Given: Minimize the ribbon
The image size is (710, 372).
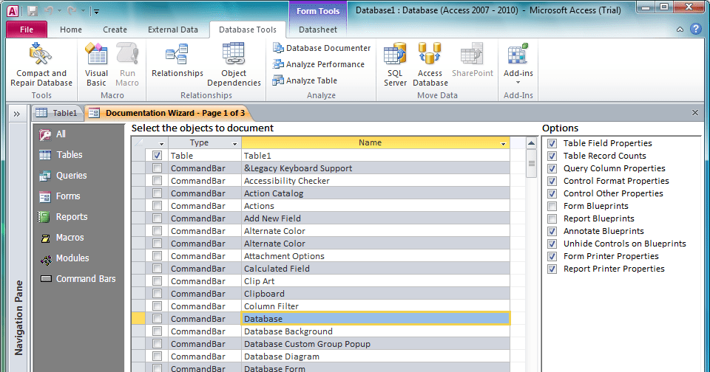Looking at the screenshot, I should pyautogui.click(x=680, y=30).
